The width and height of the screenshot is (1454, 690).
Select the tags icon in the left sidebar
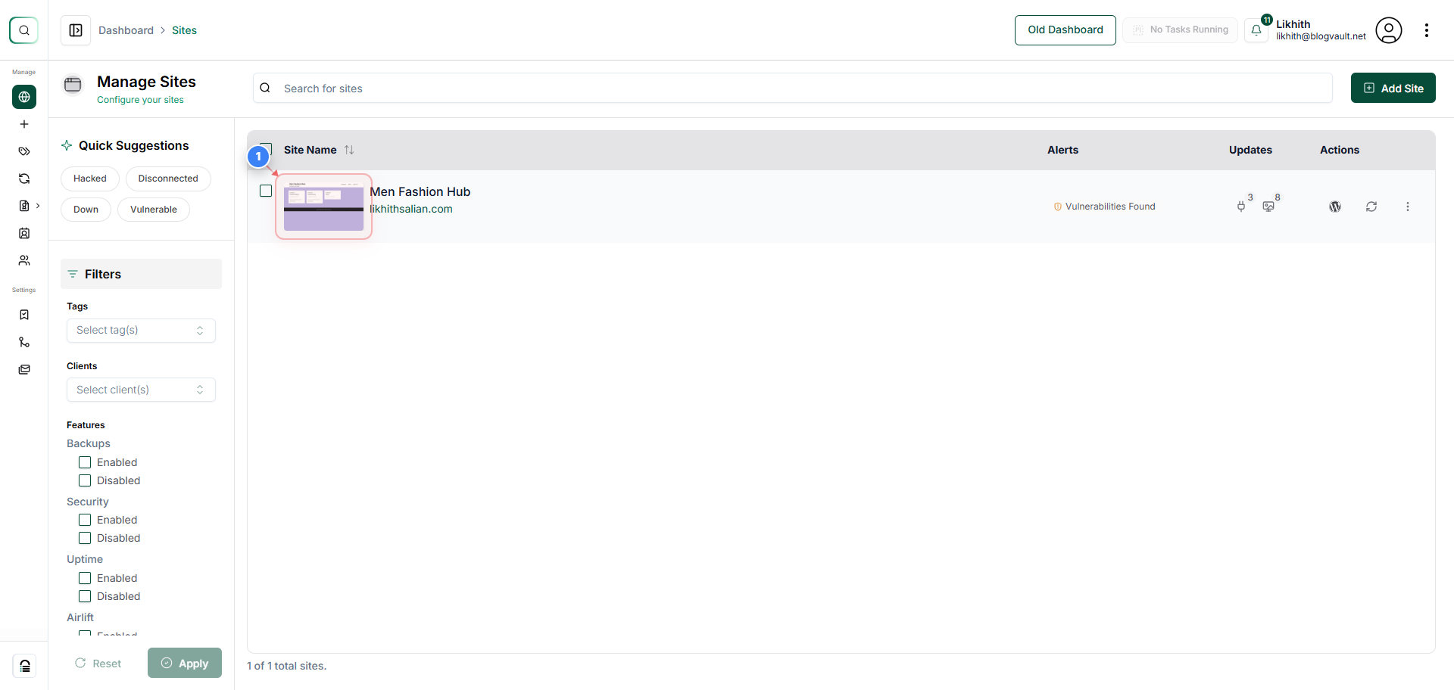click(x=24, y=151)
